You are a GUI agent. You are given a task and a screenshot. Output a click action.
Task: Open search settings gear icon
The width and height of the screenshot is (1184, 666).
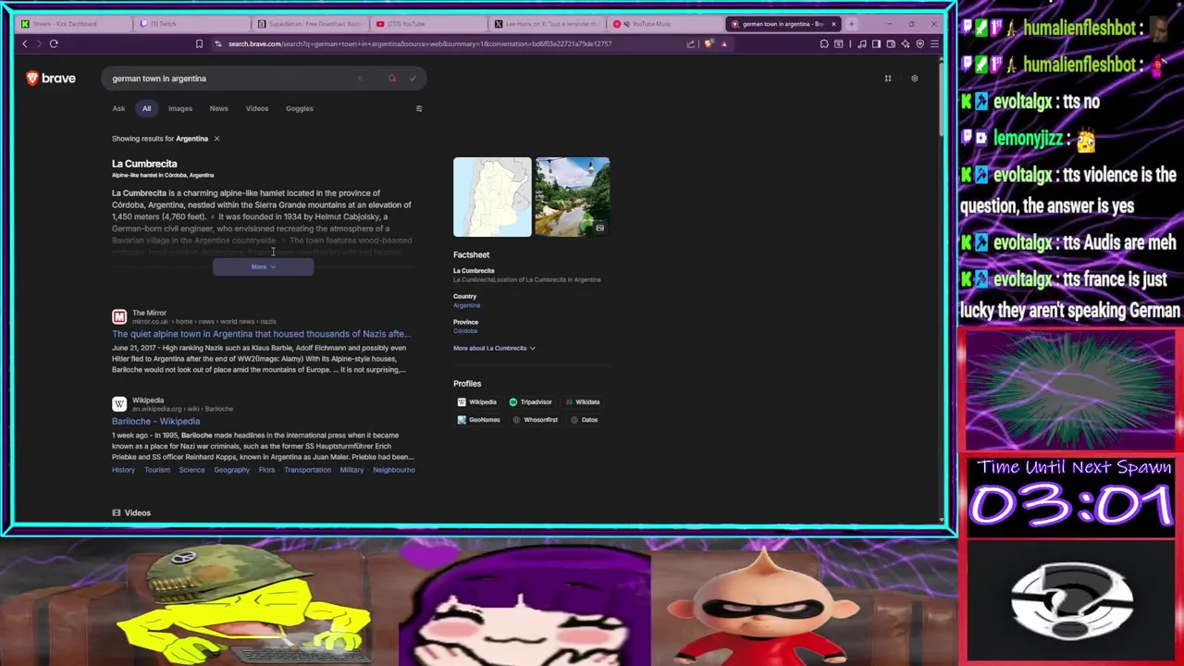914,79
